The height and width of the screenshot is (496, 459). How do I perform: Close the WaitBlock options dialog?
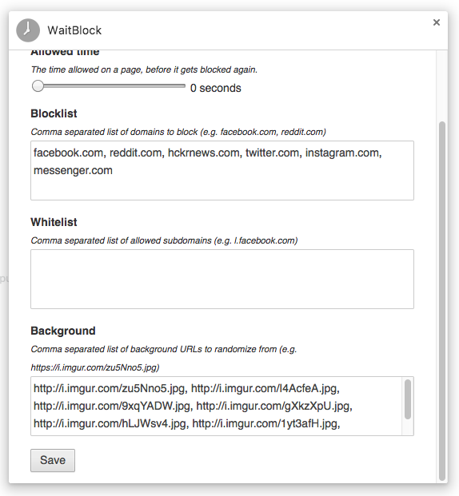click(436, 22)
